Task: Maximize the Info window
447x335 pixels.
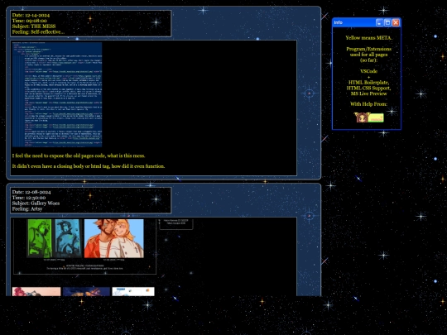Action: tap(387, 22)
